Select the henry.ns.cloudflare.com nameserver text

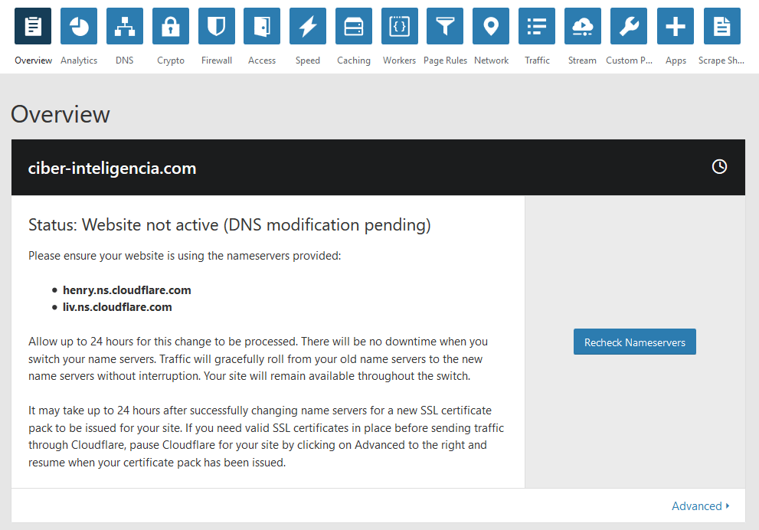[x=127, y=290]
